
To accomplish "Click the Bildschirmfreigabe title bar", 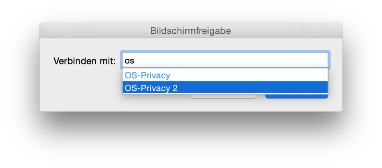I will click(x=191, y=31).
